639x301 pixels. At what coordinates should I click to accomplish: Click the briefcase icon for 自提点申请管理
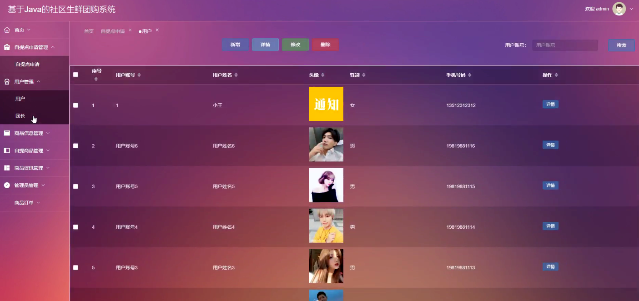[x=7, y=47]
